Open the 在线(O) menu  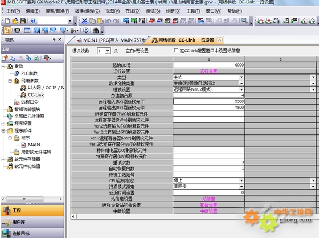pos(133,11)
